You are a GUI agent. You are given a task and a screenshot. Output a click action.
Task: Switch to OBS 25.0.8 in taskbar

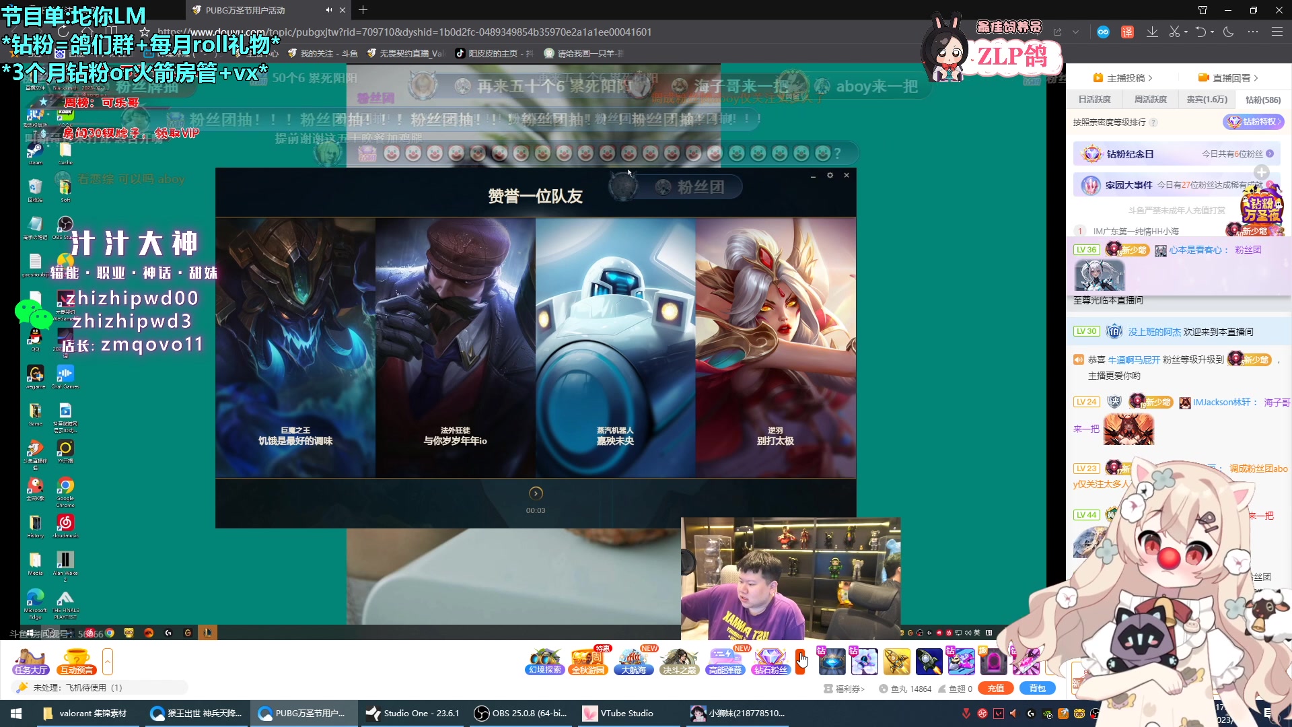[521, 714]
